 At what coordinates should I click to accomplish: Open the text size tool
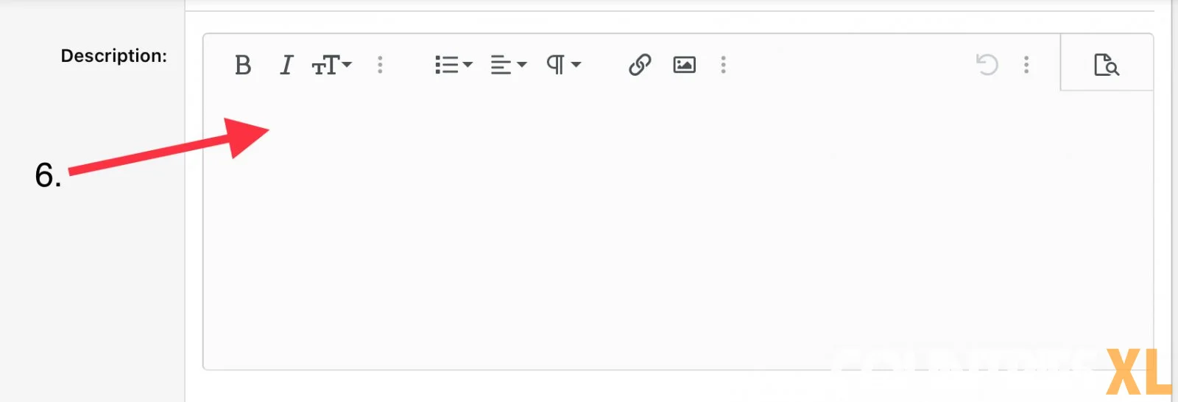pos(325,66)
